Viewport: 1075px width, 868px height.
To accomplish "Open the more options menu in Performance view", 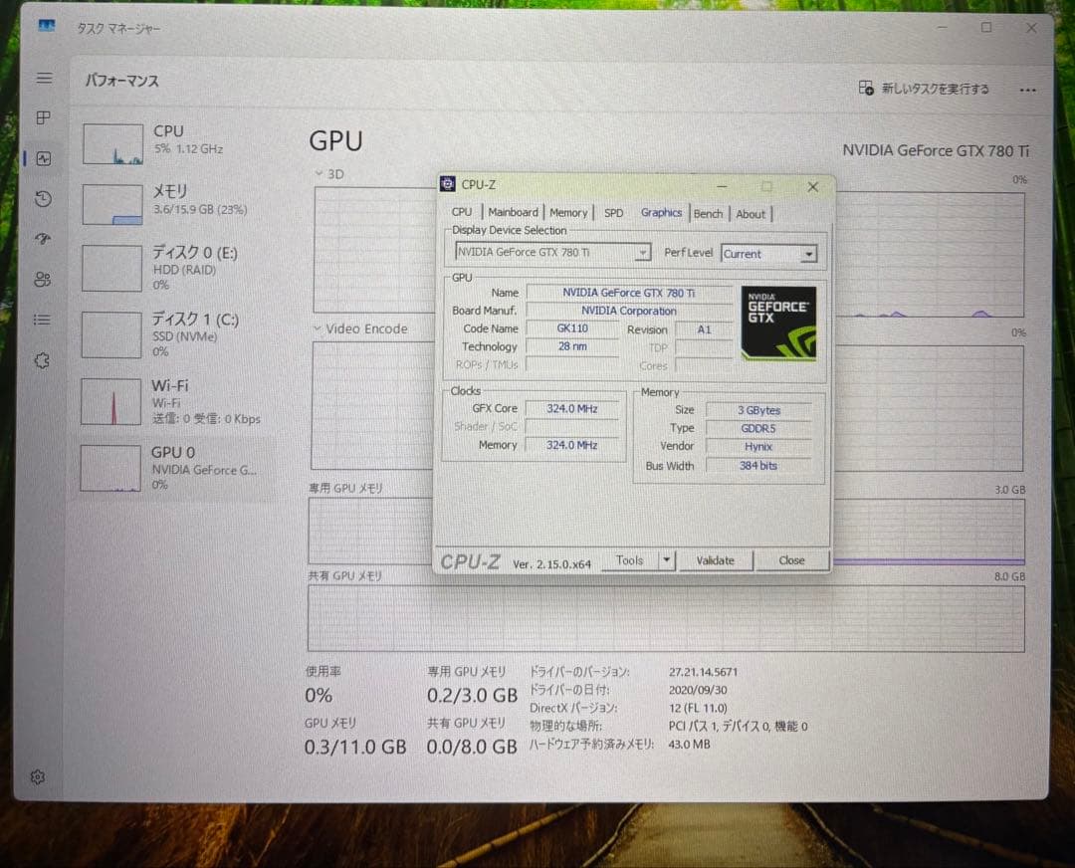I will (1028, 89).
